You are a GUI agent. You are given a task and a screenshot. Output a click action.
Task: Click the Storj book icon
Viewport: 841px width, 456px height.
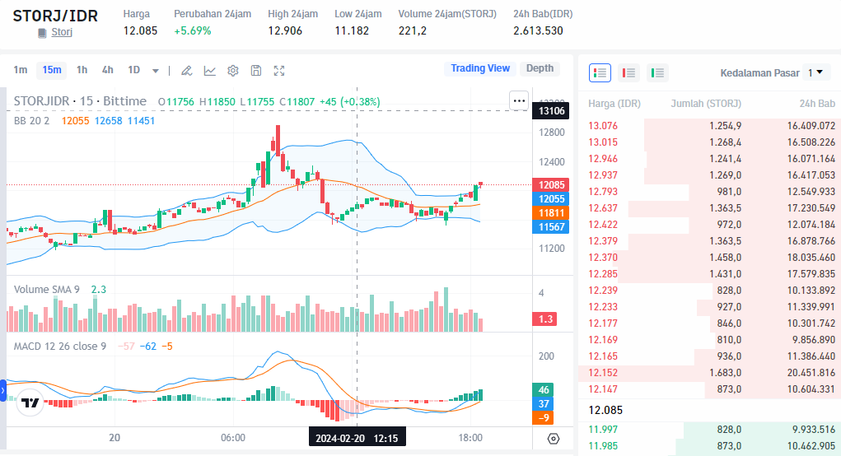42,33
